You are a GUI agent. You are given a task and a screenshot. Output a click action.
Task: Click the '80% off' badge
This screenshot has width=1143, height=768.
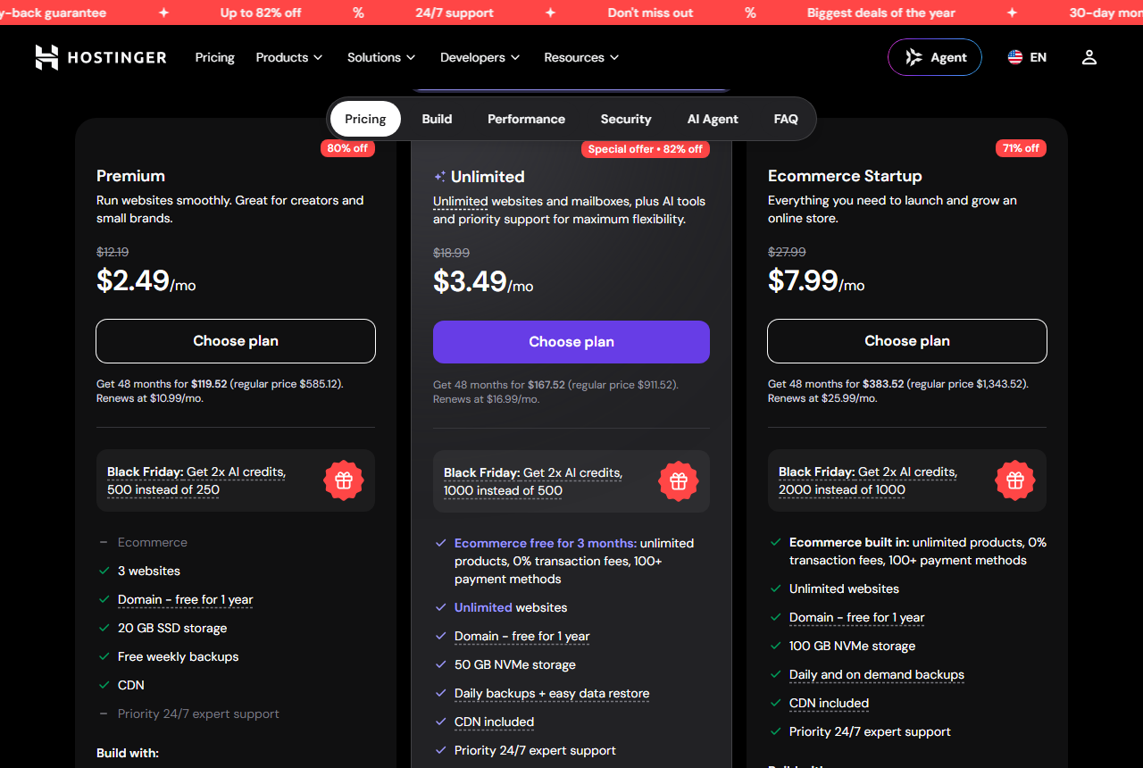pos(347,148)
